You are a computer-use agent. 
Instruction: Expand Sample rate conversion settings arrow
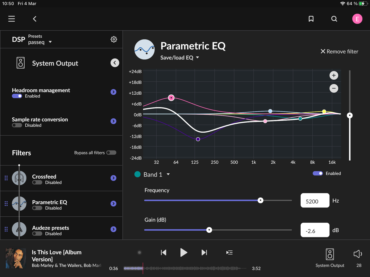113,121
